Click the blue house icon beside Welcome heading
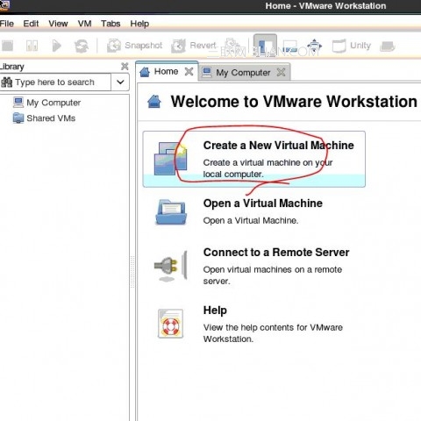Screen dimensions: 421x421 pos(154,102)
